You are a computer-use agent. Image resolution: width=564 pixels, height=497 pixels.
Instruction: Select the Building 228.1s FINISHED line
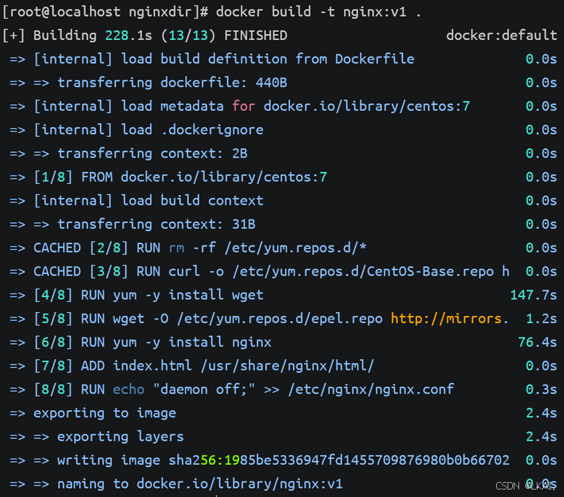[x=145, y=35]
